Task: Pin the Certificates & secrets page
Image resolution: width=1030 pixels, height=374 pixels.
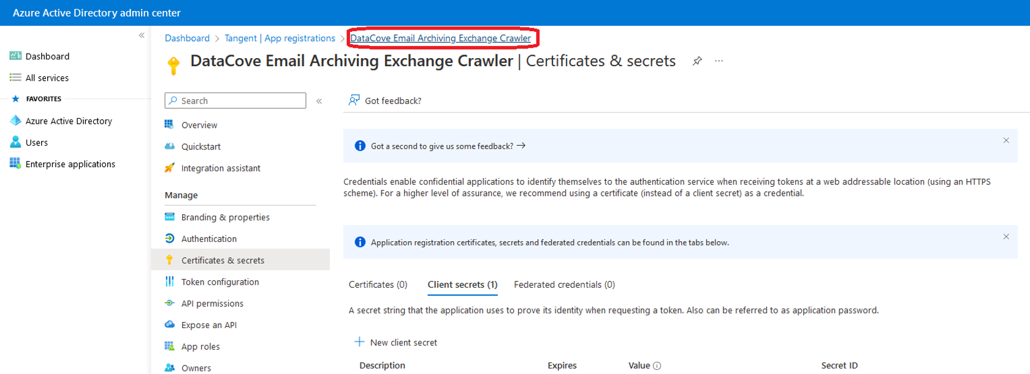Action: point(697,61)
